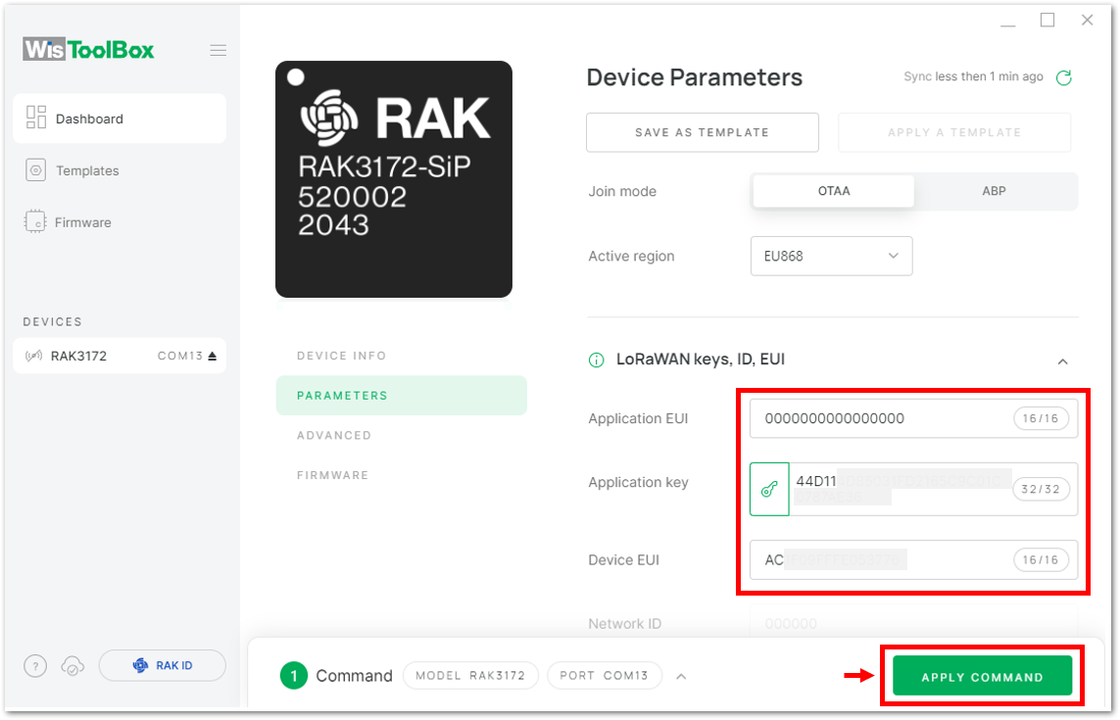Click the Application key input field

pos(934,489)
